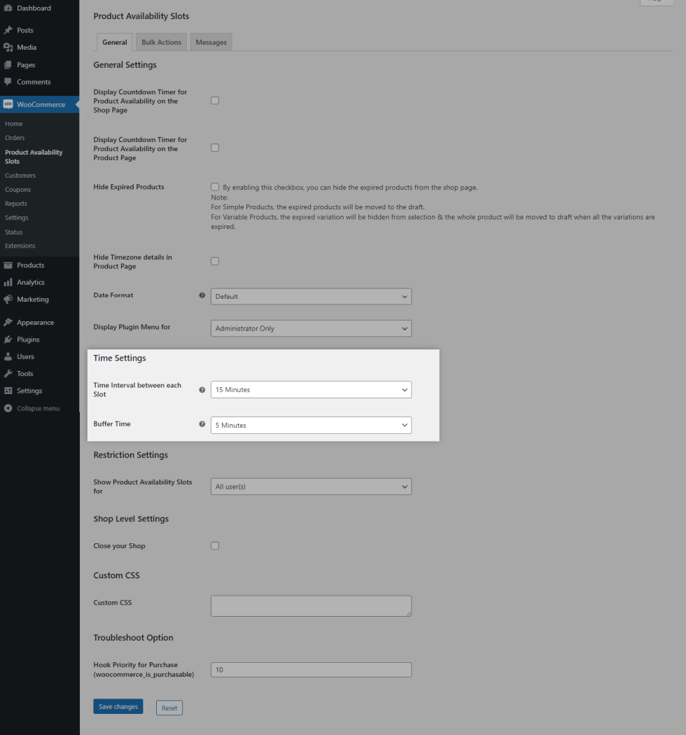This screenshot has width=686, height=735.
Task: Click into the Custom CSS text area
Action: click(x=311, y=605)
